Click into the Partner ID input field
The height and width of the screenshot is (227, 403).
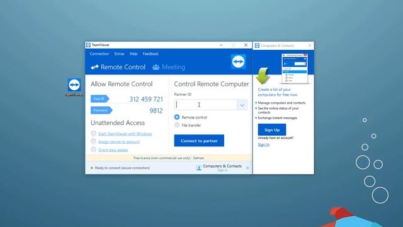click(206, 105)
